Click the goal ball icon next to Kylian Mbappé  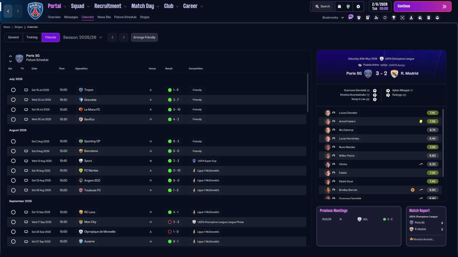pyautogui.click(x=388, y=91)
